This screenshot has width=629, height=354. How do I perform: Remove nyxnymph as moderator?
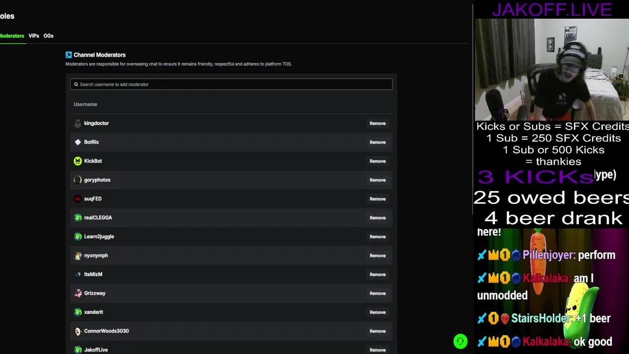tap(377, 255)
